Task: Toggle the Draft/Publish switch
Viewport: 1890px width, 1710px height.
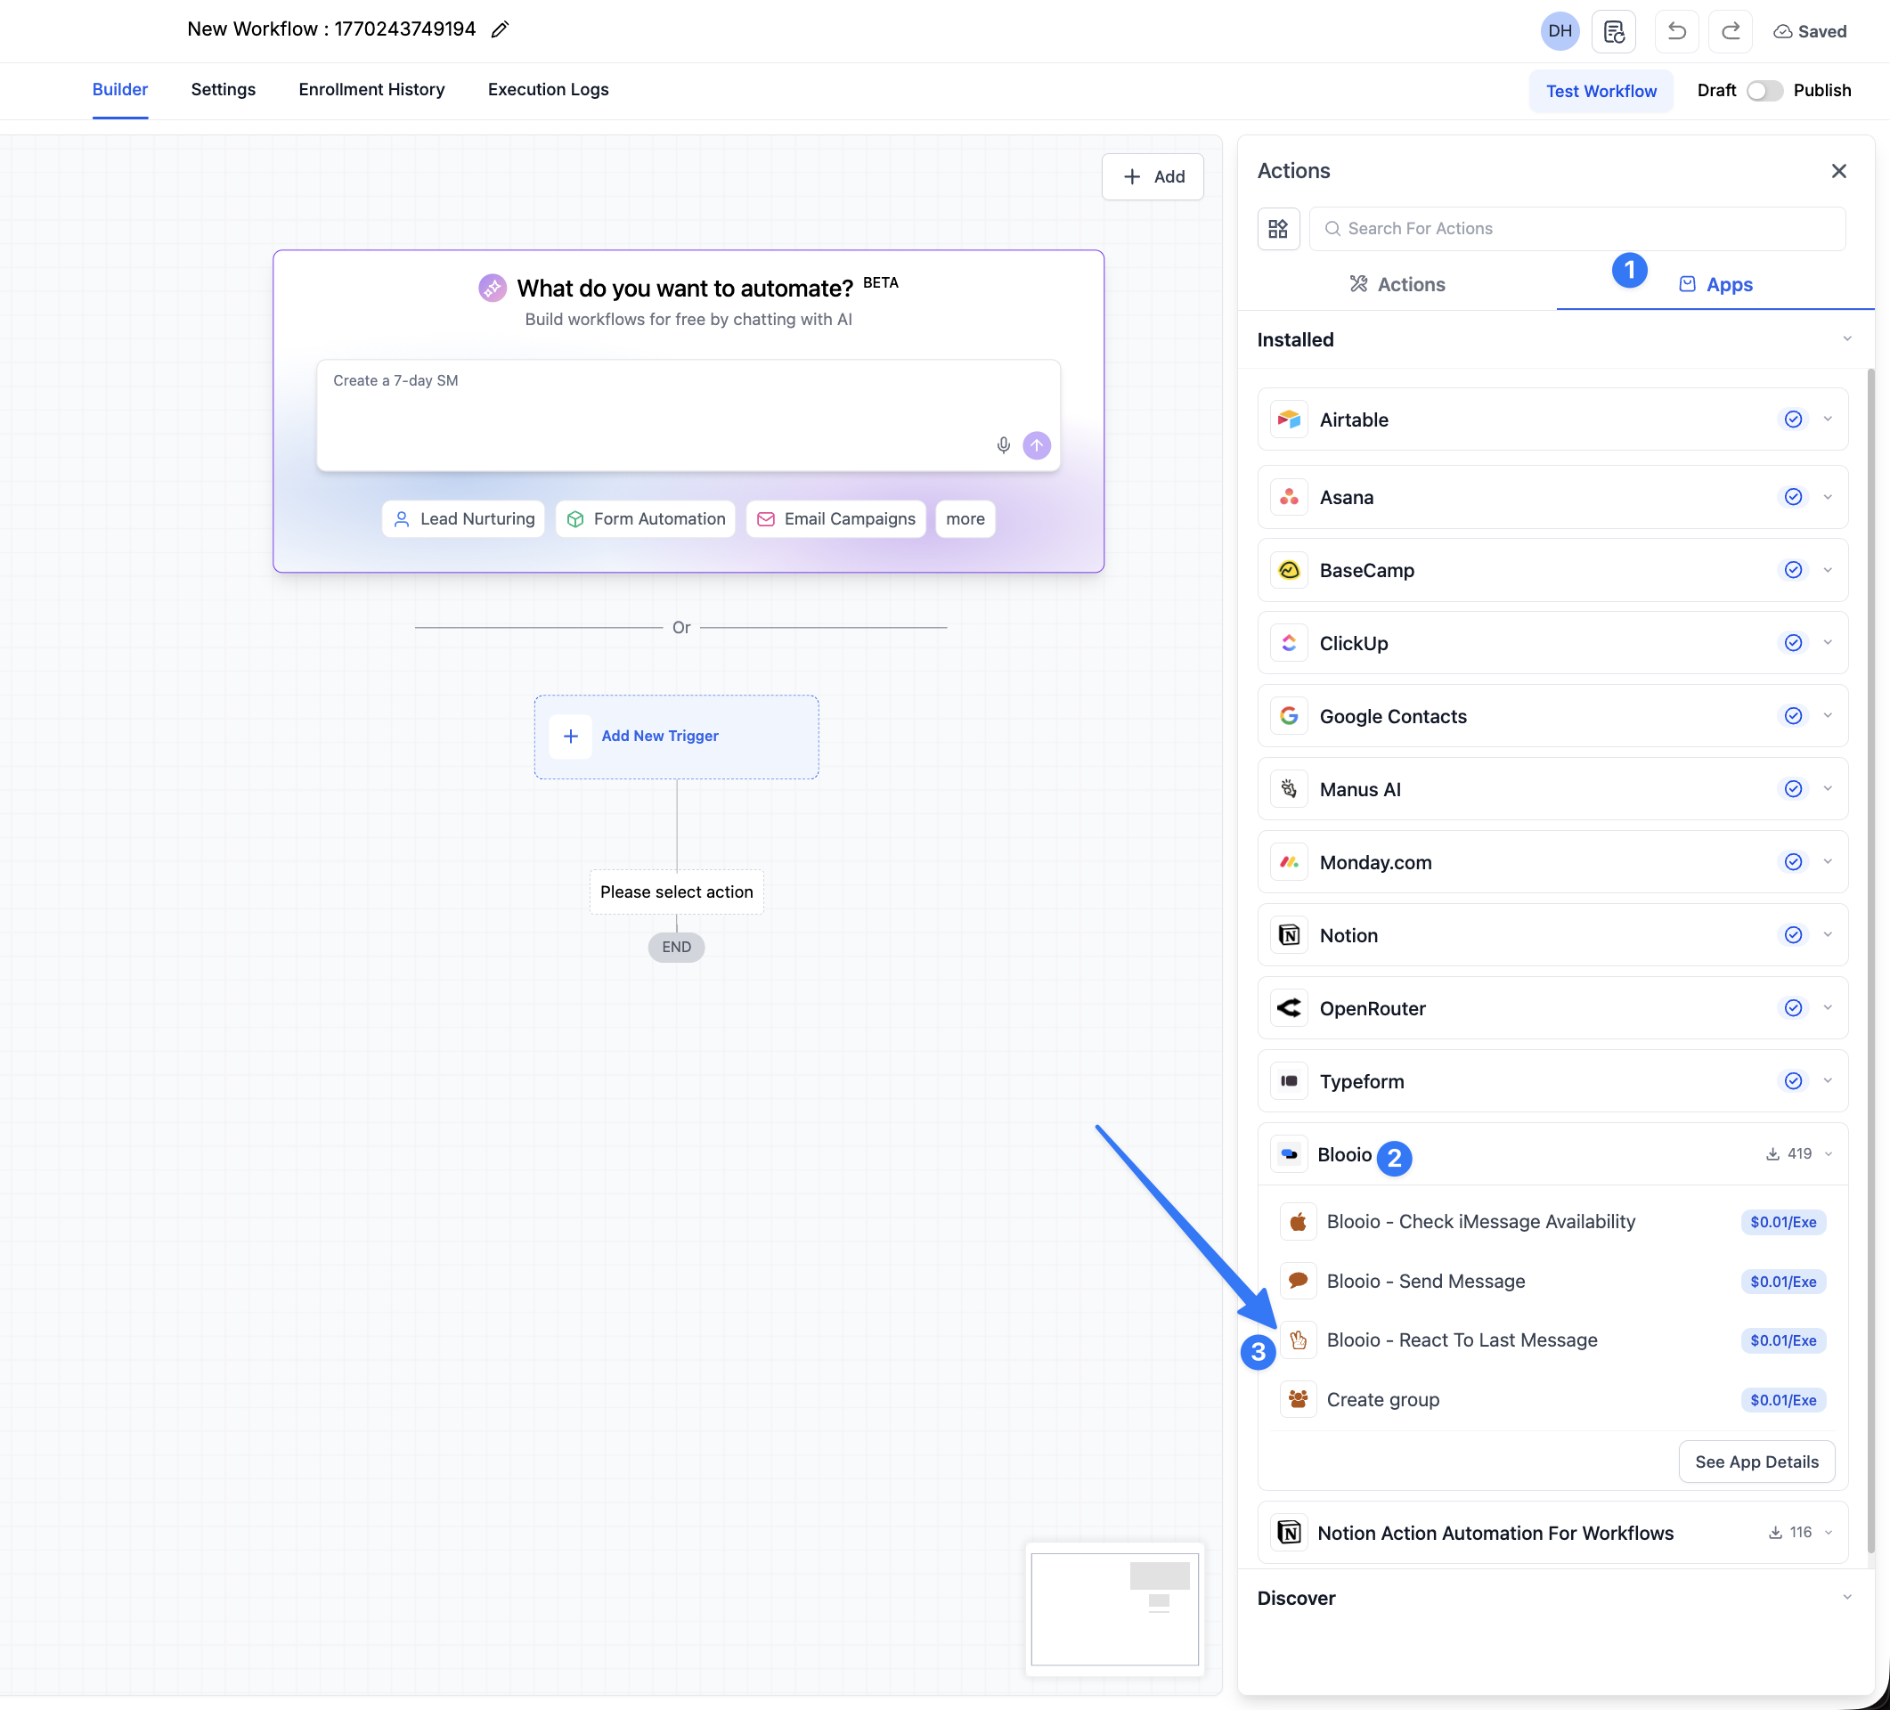Action: (1764, 91)
